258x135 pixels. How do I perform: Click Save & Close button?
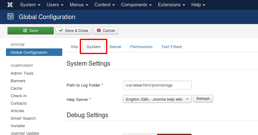73,31
